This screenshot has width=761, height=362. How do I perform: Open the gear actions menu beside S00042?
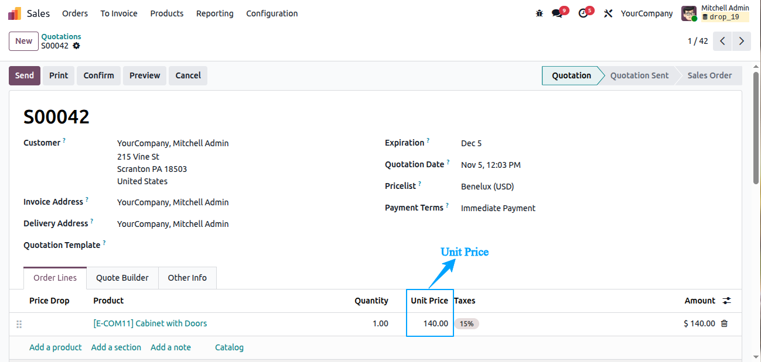(76, 46)
